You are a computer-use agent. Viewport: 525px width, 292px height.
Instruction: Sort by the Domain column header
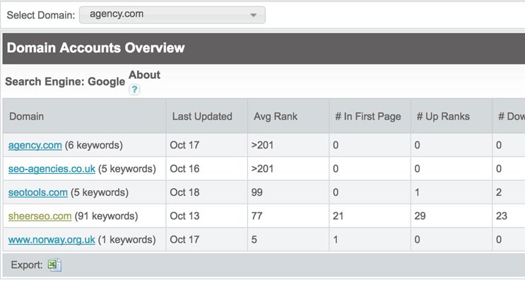tap(26, 117)
